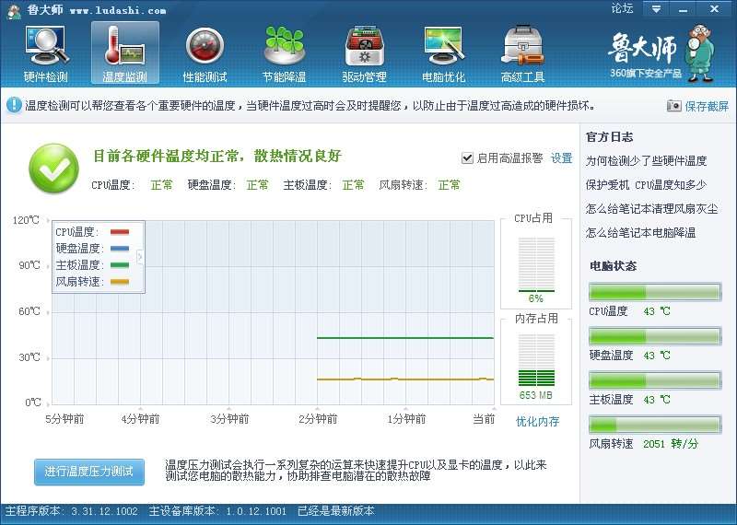
Task: Click the 进行温度压力测试 button
Action: pos(89,472)
